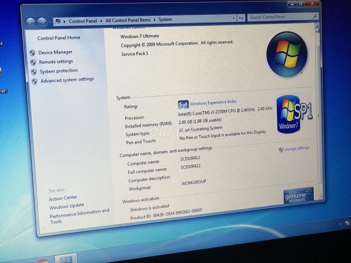Click the Control Panel taskbar button

[66, 258]
